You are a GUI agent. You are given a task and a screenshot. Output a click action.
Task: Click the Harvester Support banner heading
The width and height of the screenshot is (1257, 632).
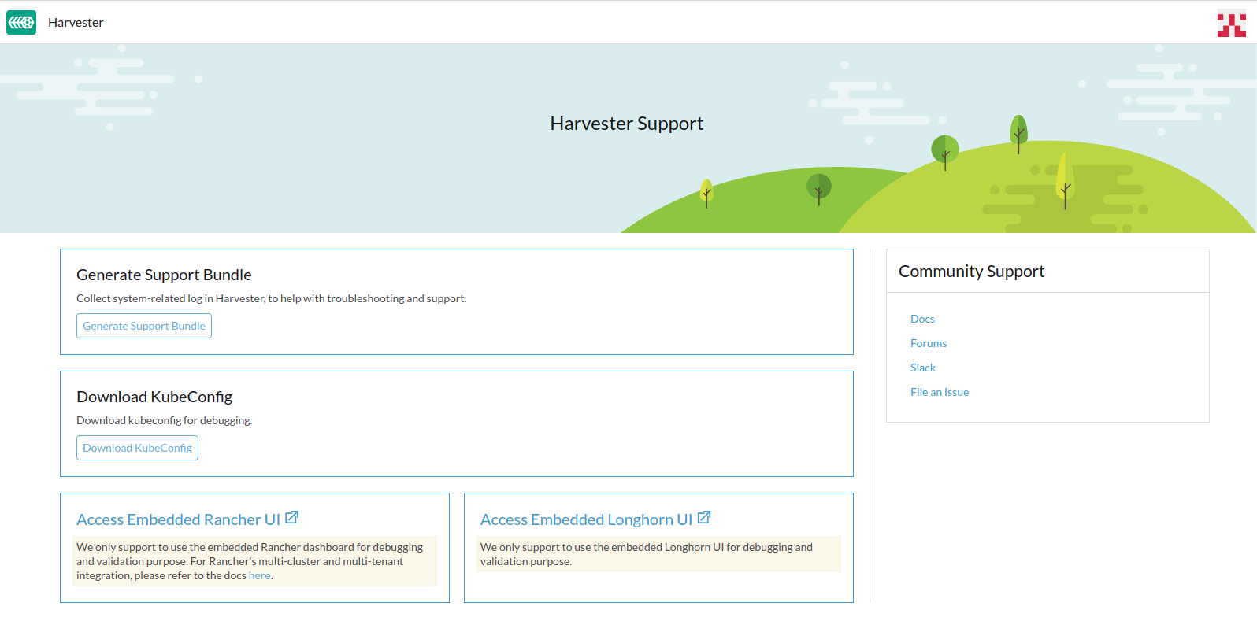click(627, 124)
